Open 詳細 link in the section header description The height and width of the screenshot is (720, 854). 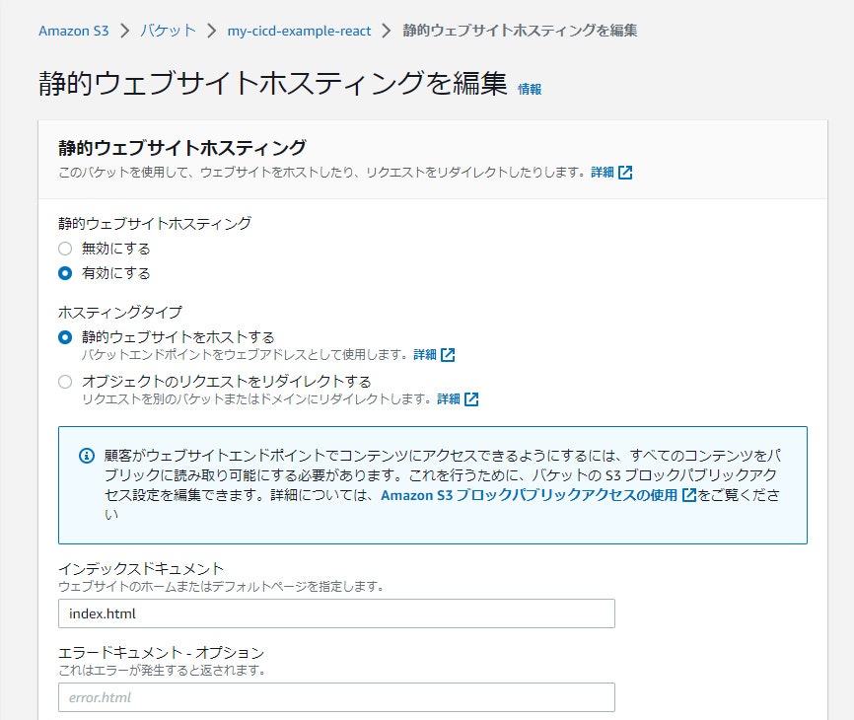click(x=603, y=172)
